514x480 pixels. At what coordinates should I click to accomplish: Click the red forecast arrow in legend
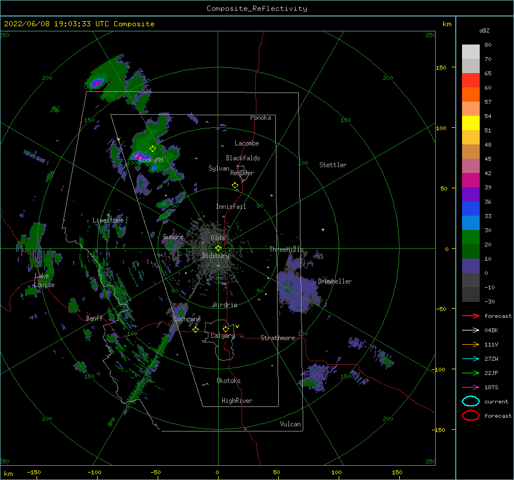[x=471, y=316]
